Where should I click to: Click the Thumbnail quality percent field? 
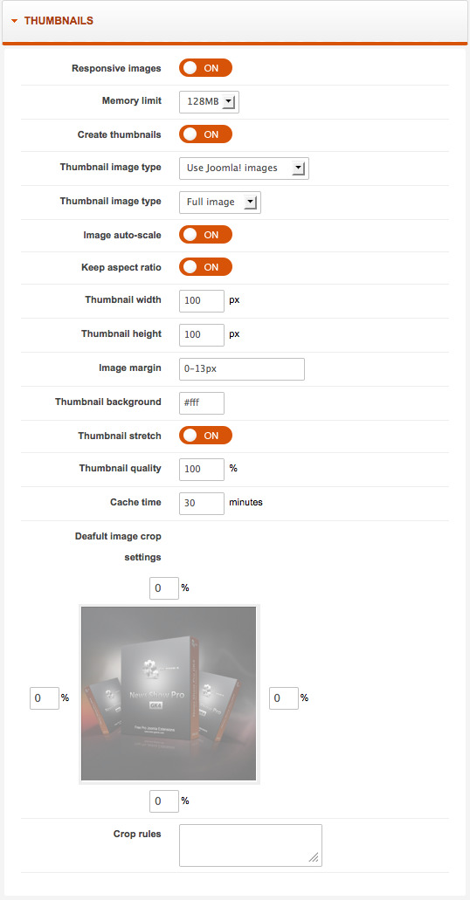coord(202,469)
